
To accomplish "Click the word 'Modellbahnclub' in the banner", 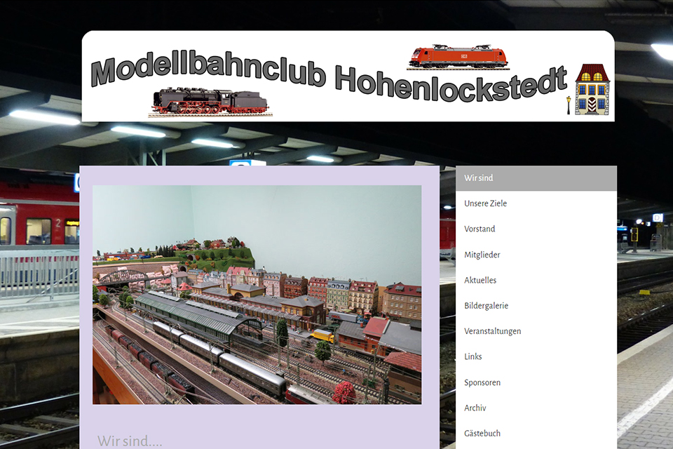I will point(208,70).
